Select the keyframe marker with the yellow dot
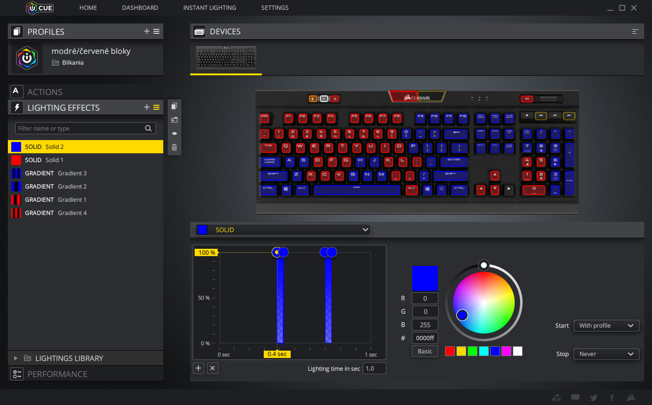The width and height of the screenshot is (652, 405). pyautogui.click(x=277, y=252)
